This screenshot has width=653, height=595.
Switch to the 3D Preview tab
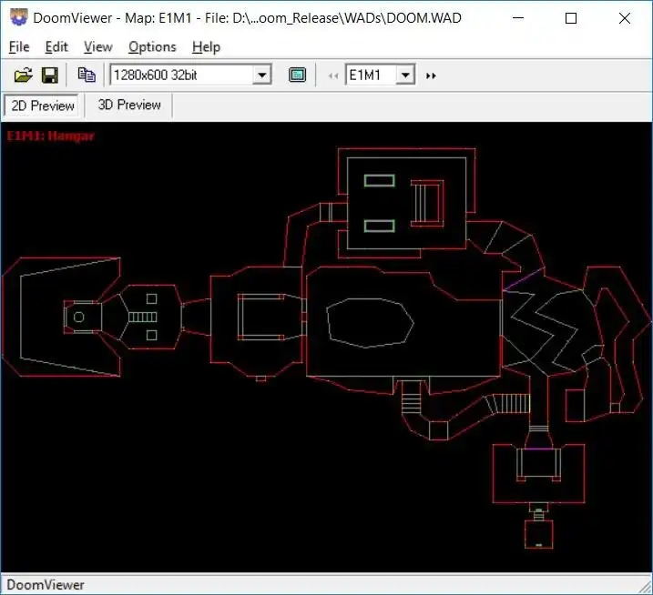129,105
